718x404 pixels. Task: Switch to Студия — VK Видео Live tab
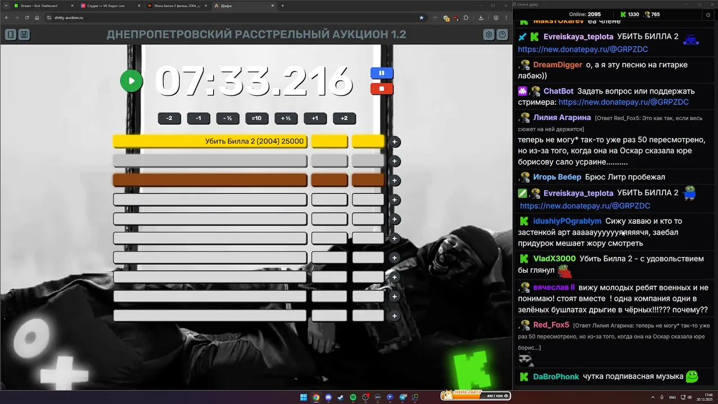pyautogui.click(x=109, y=6)
